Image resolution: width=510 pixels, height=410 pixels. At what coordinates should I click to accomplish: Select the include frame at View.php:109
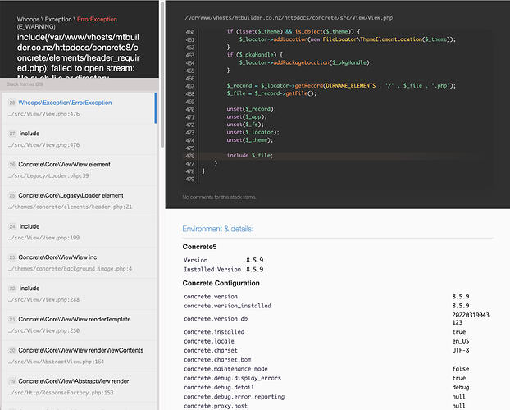30,226
